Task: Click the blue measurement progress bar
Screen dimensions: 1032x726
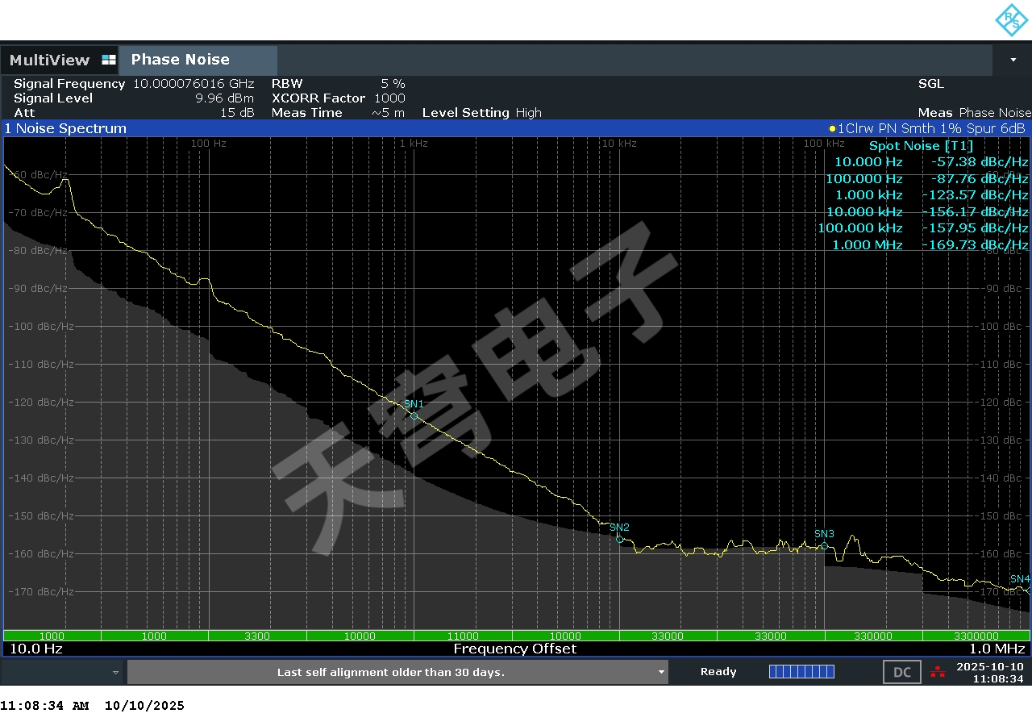Action: click(x=801, y=672)
